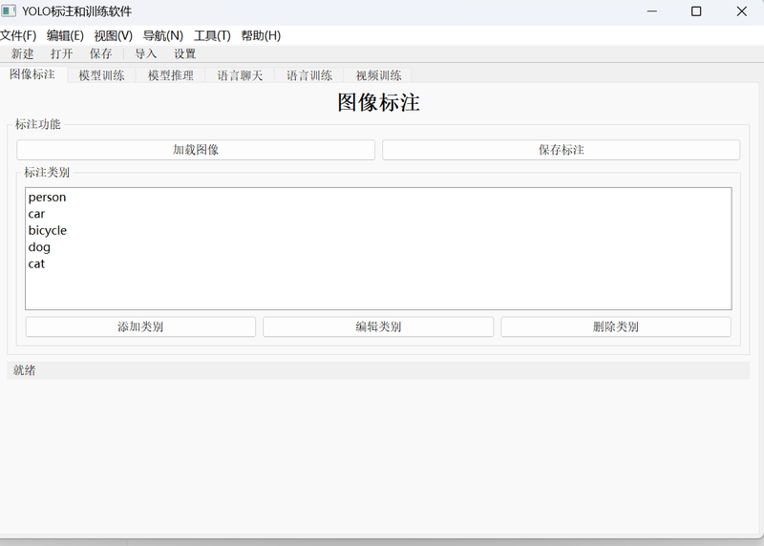
Task: Click the 加载图像 button
Action: point(196,150)
